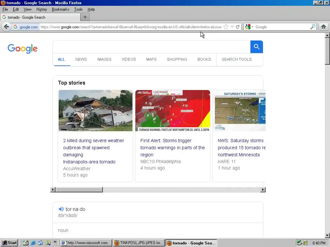Switch to the NEWS results tab

point(81,59)
